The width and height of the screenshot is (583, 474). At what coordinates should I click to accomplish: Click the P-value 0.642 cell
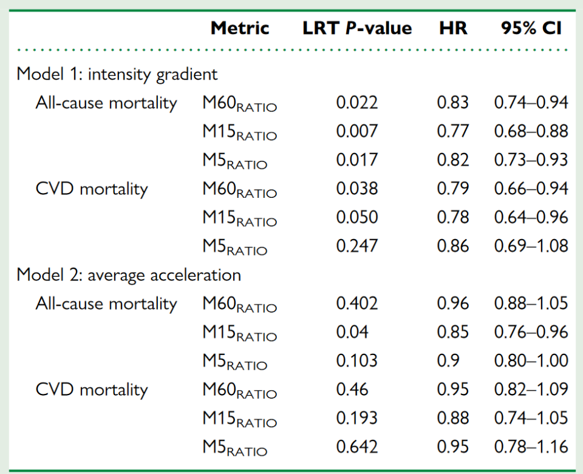point(357,447)
